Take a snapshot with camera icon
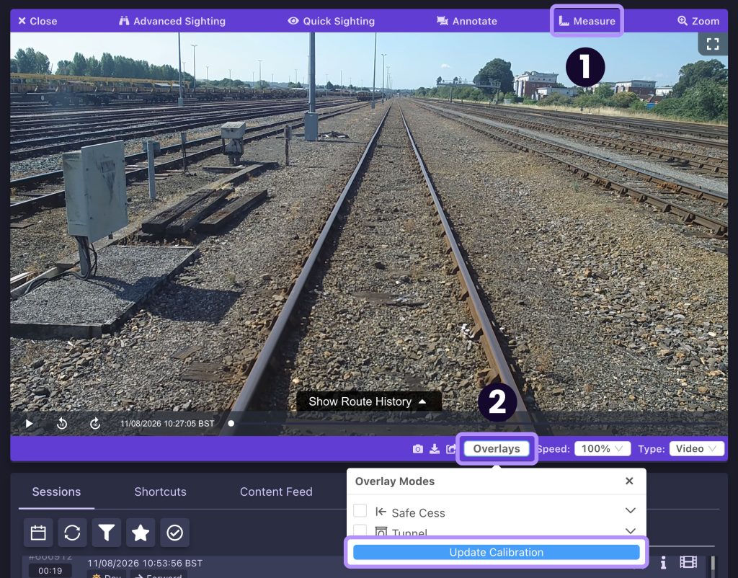The height and width of the screenshot is (578, 738). pos(417,449)
